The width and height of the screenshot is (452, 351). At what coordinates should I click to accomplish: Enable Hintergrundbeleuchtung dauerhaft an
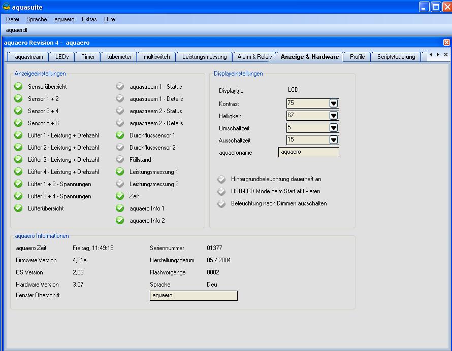[x=221, y=179]
